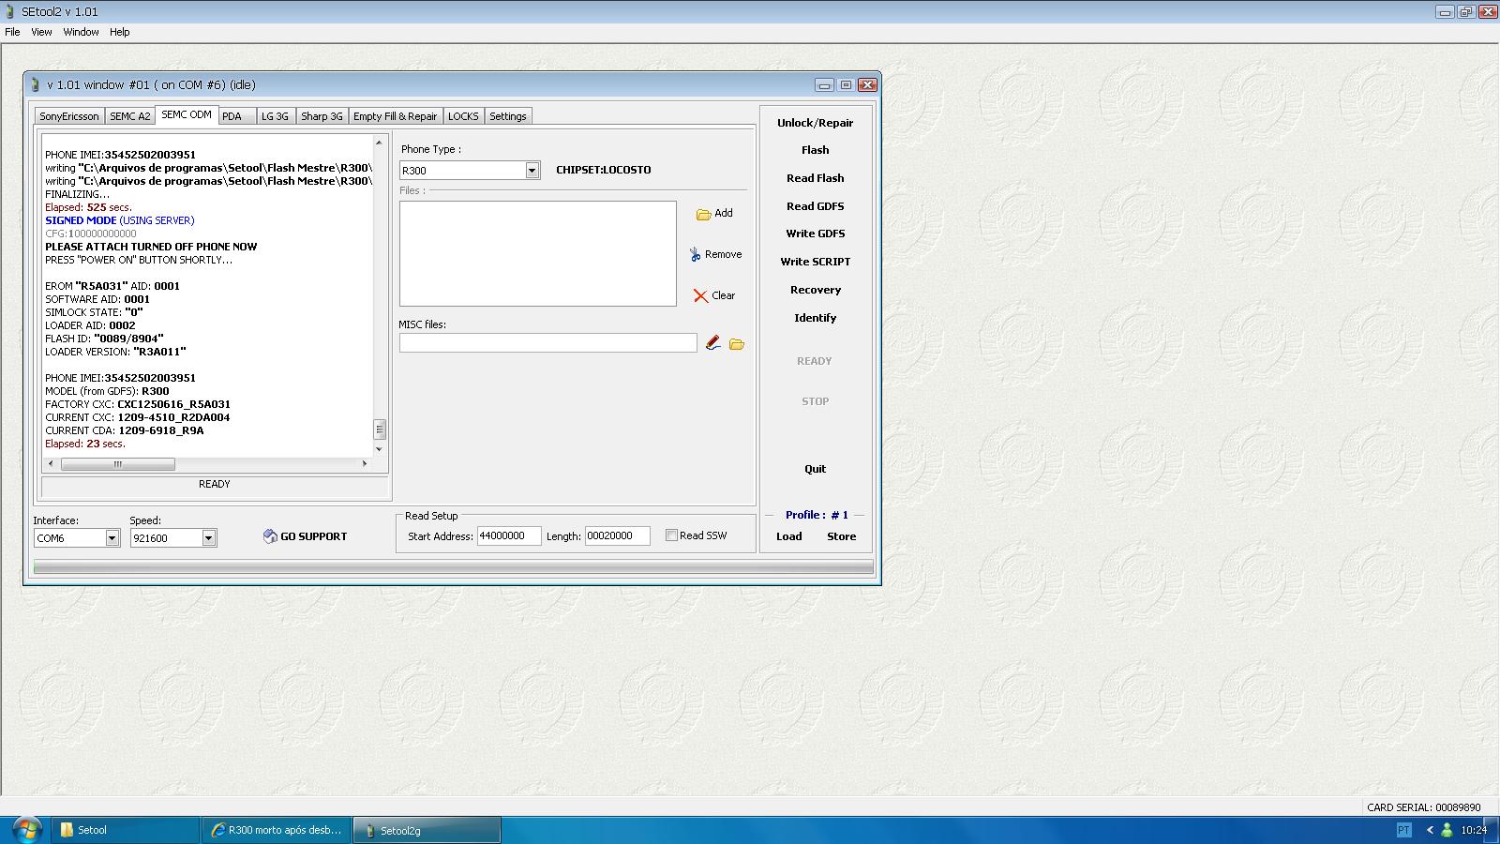The height and width of the screenshot is (844, 1500).
Task: Click the Identify button
Action: (x=816, y=318)
